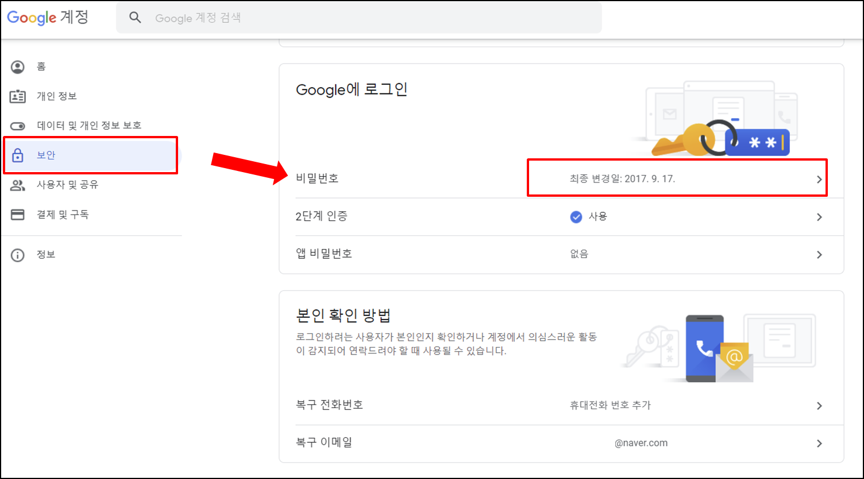Screen dimensions: 864x479
Task: Click the phone and envelope illustration
Action: pos(718,348)
